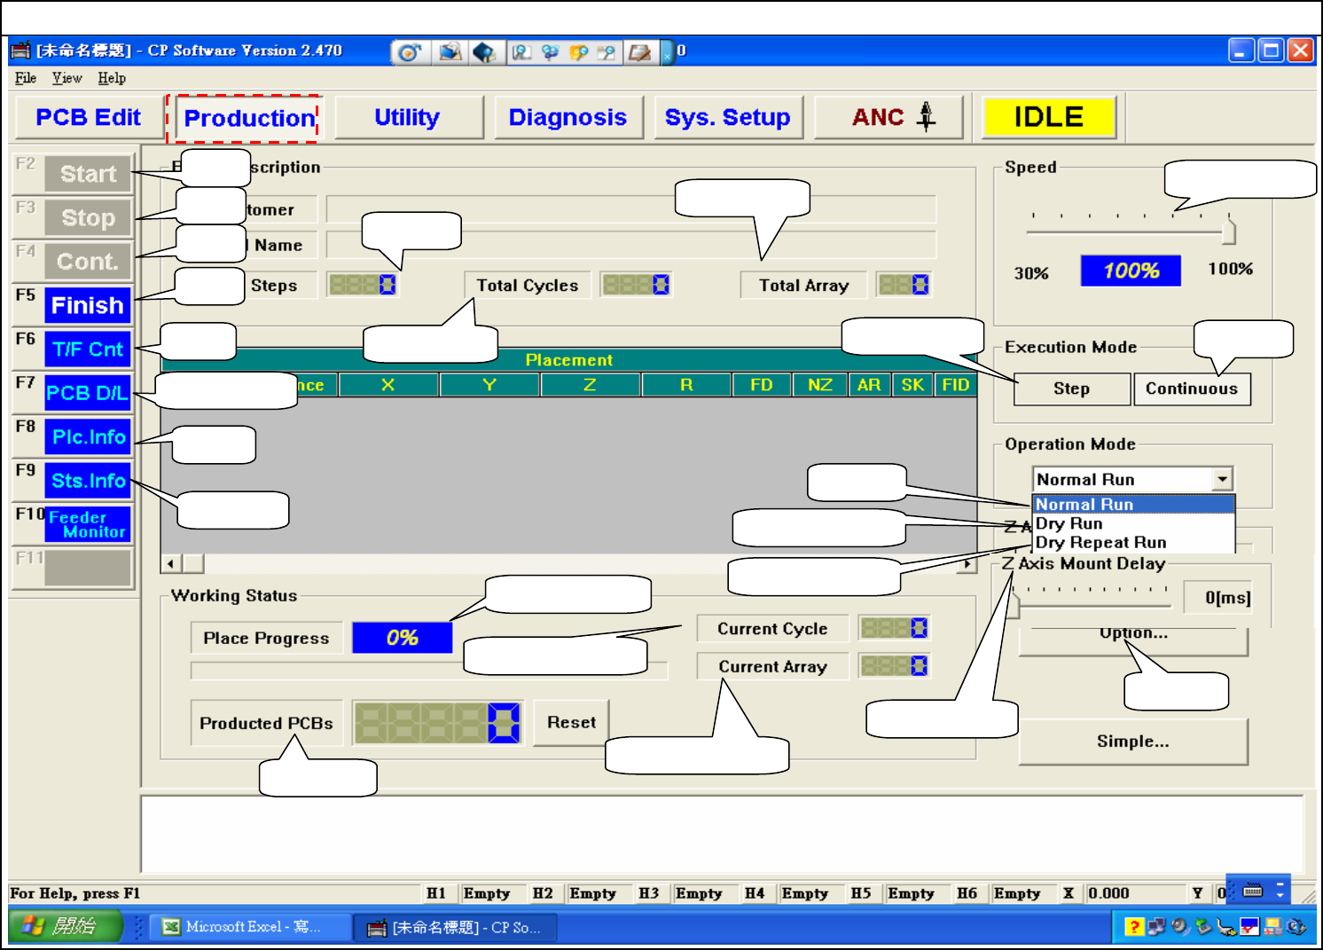Click the Simple... button
This screenshot has width=1323, height=950.
coord(1133,741)
